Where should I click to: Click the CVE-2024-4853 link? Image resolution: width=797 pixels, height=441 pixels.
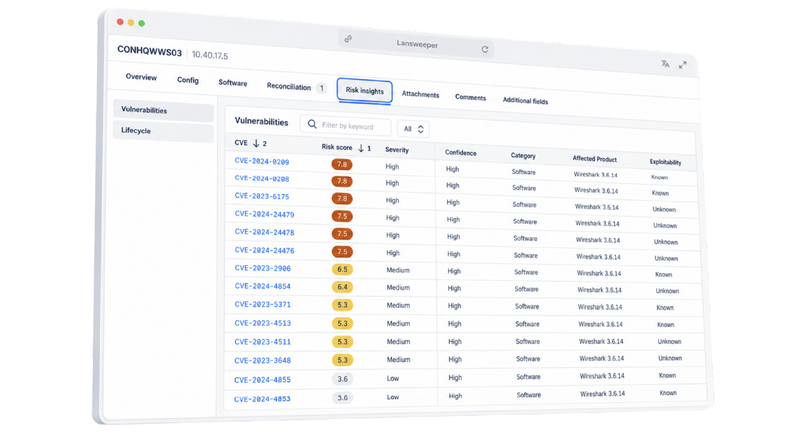(x=263, y=399)
